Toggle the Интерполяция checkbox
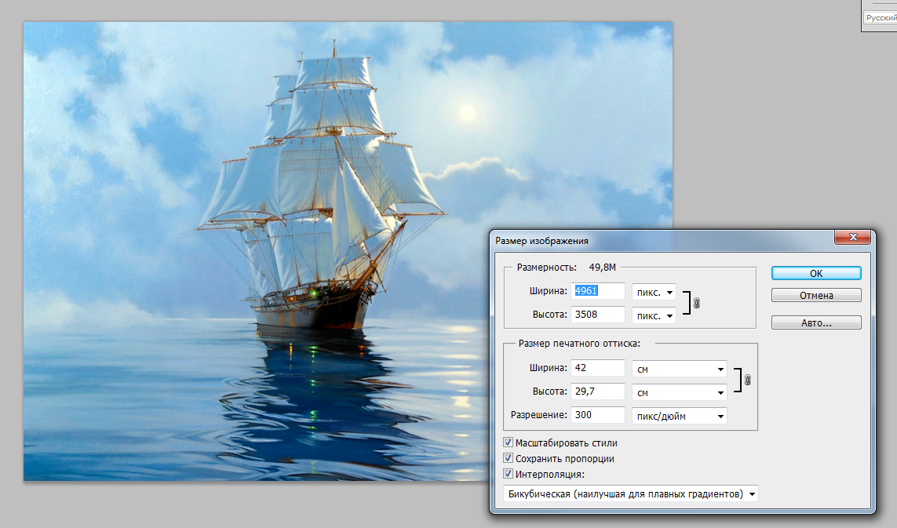 508,474
